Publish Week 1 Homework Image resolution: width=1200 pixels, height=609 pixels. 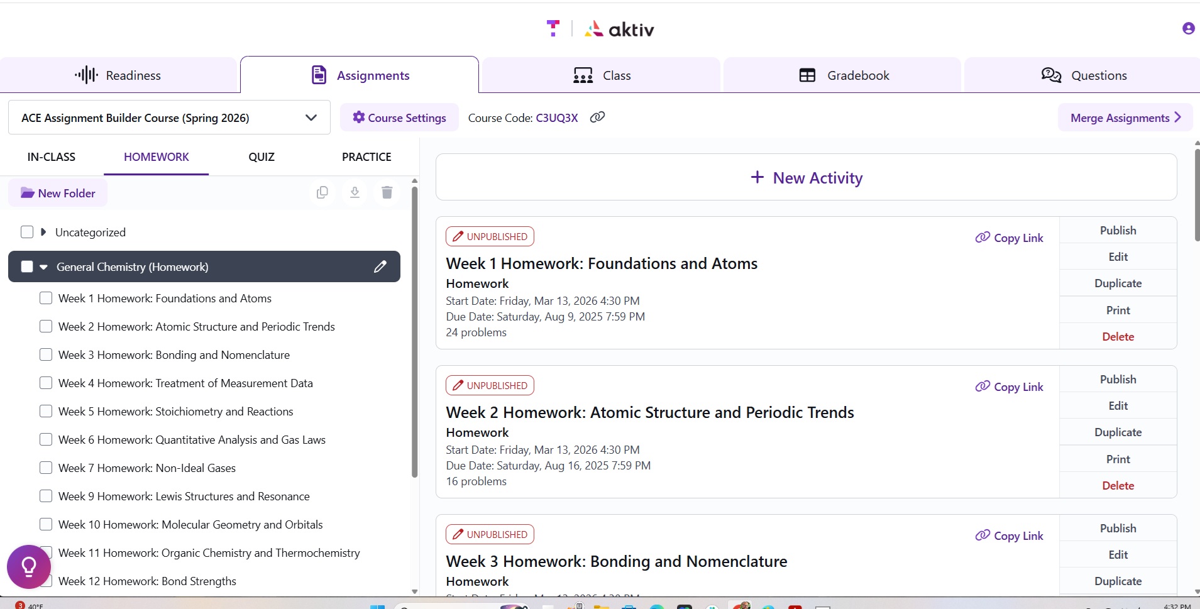1118,230
